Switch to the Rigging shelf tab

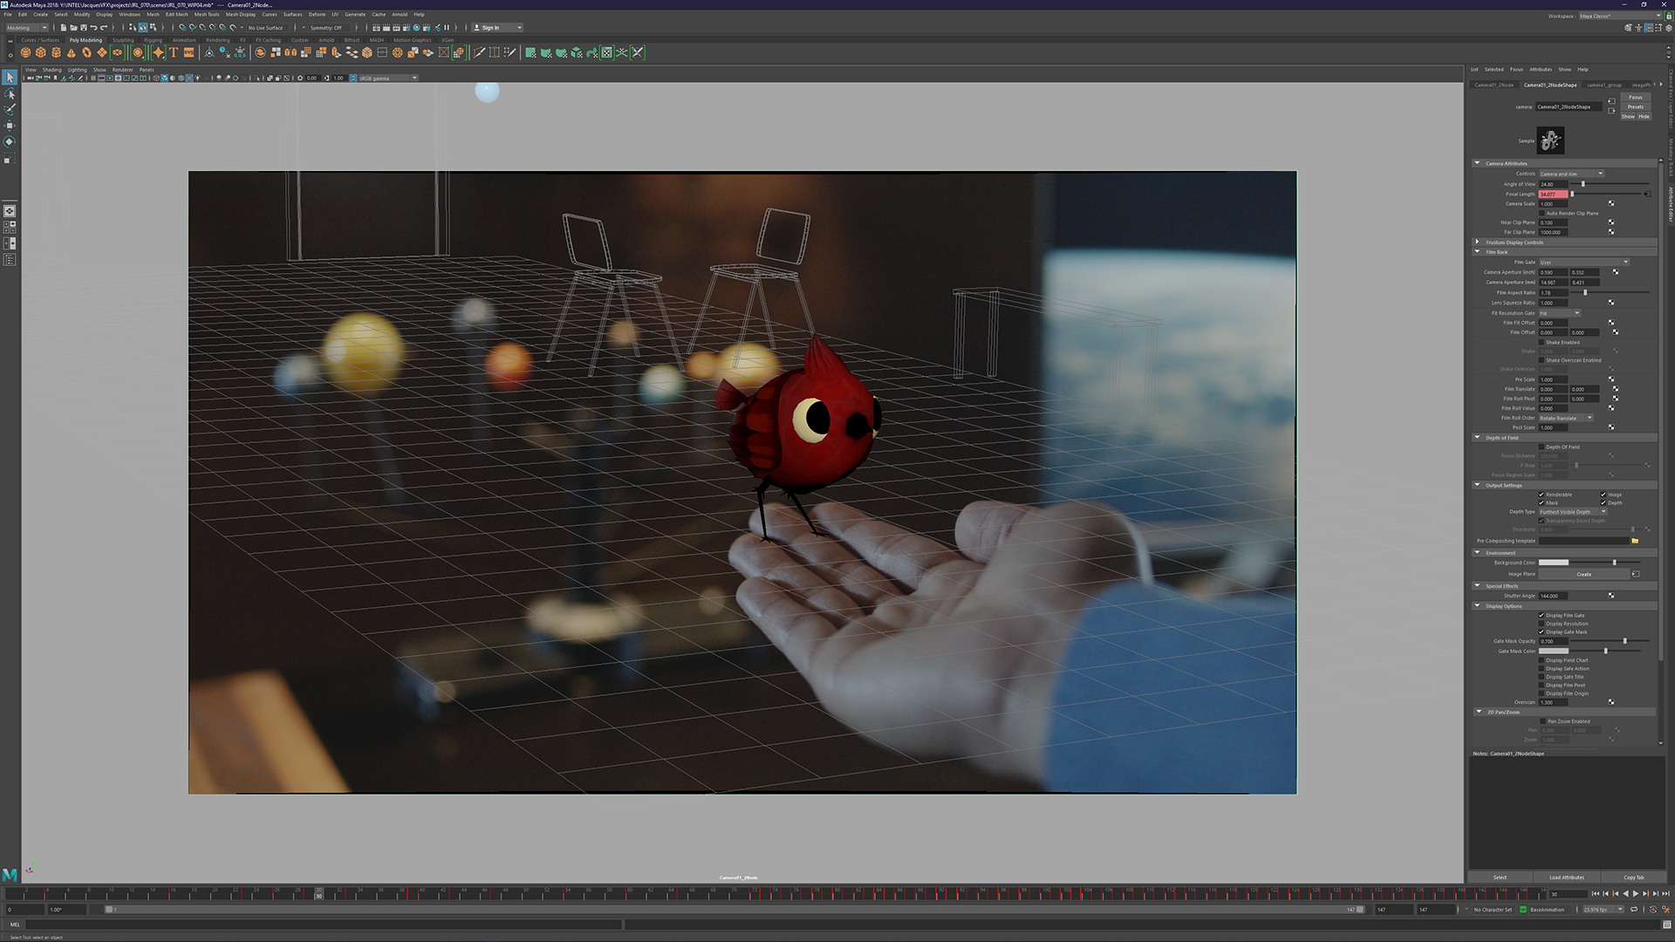pyautogui.click(x=153, y=40)
